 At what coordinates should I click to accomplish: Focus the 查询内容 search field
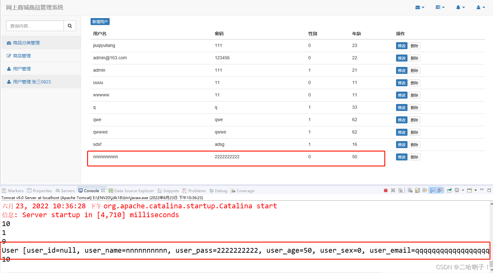(35, 26)
